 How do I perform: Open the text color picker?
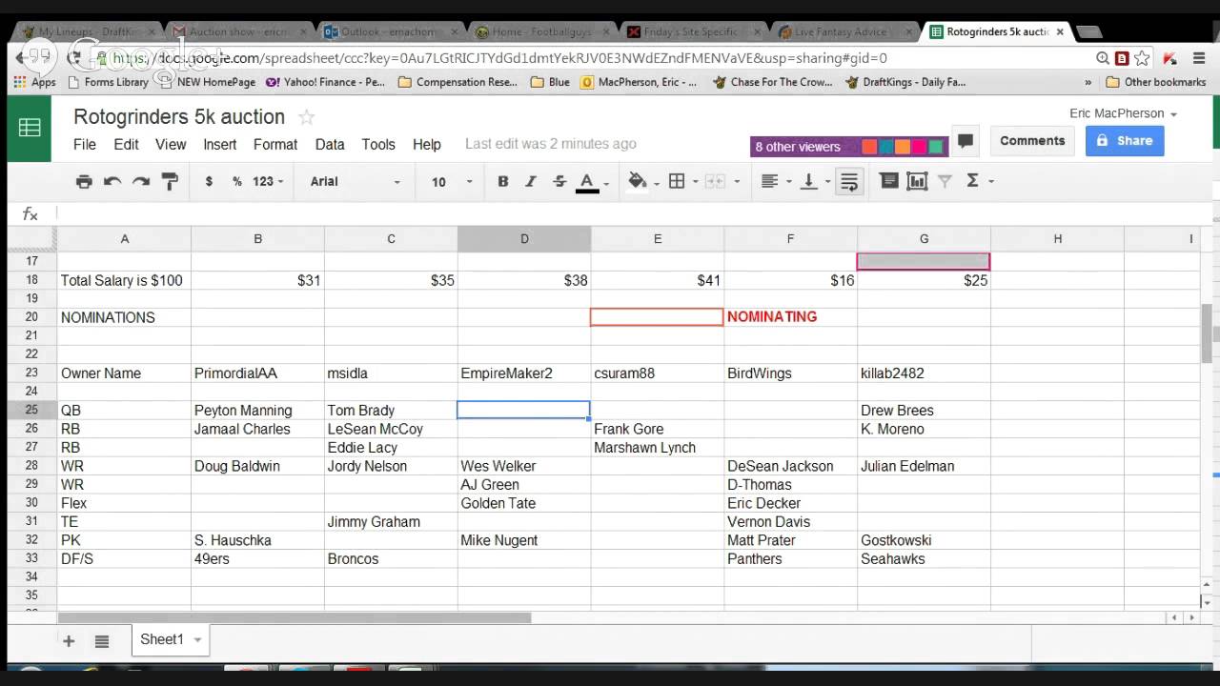[x=588, y=181]
